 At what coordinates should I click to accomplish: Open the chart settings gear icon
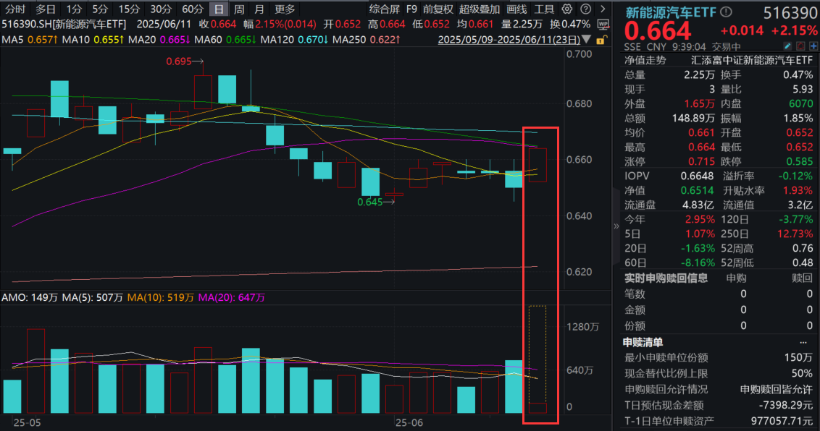coord(566,9)
